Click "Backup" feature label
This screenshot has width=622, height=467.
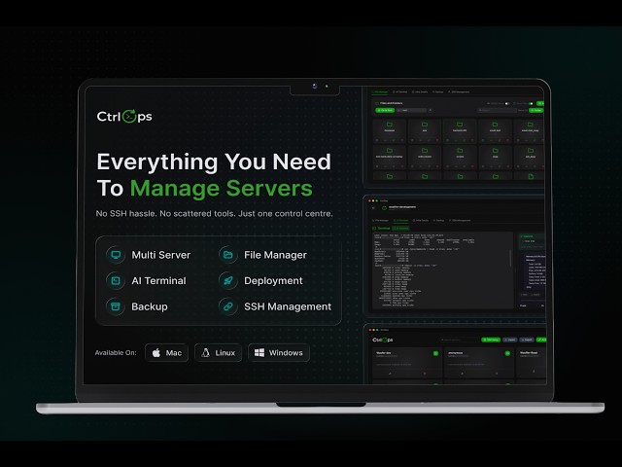pyautogui.click(x=150, y=306)
